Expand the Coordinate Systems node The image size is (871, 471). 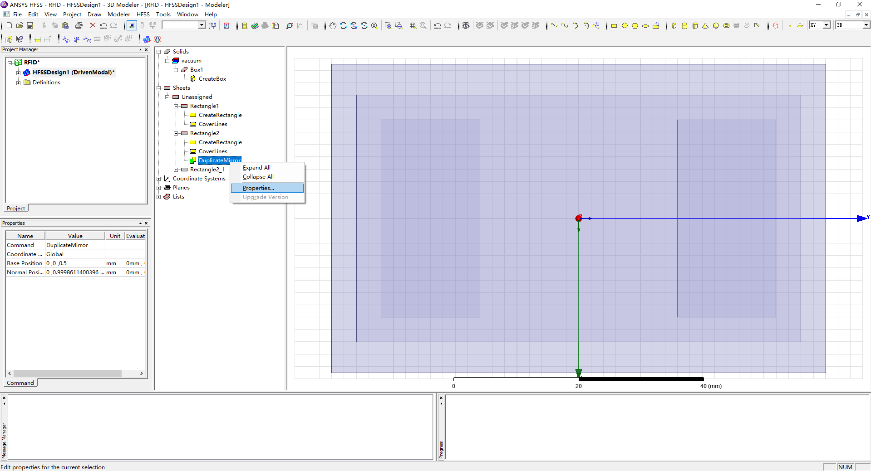point(159,179)
